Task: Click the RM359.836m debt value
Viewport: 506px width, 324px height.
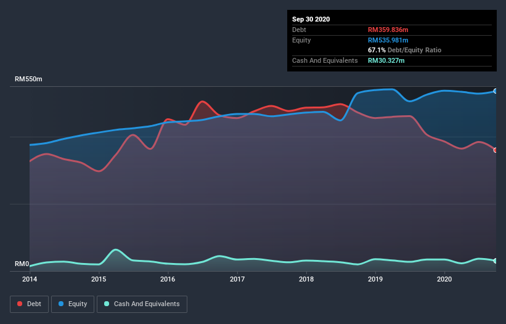Action: point(388,30)
